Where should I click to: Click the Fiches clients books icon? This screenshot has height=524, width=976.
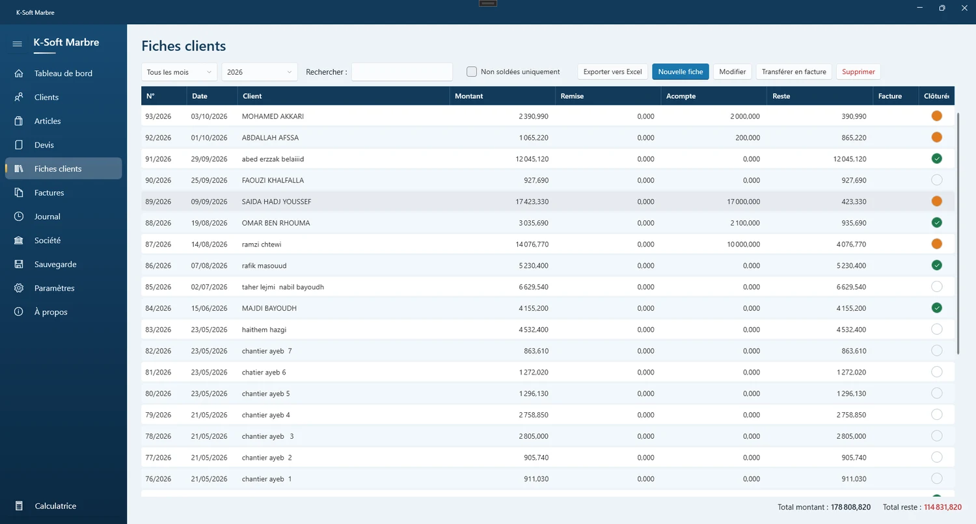tap(19, 169)
